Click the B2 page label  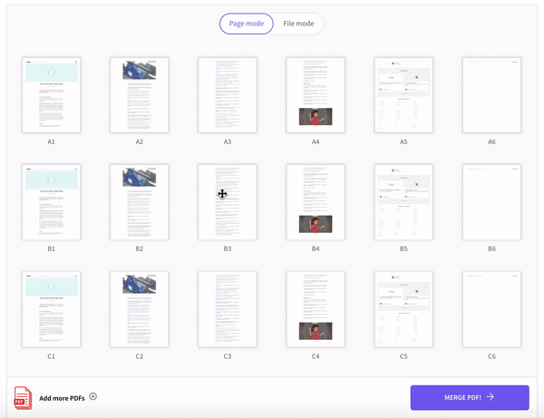tap(140, 248)
